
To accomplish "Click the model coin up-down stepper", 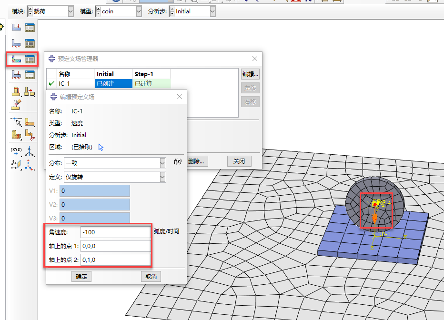I will click(98, 11).
